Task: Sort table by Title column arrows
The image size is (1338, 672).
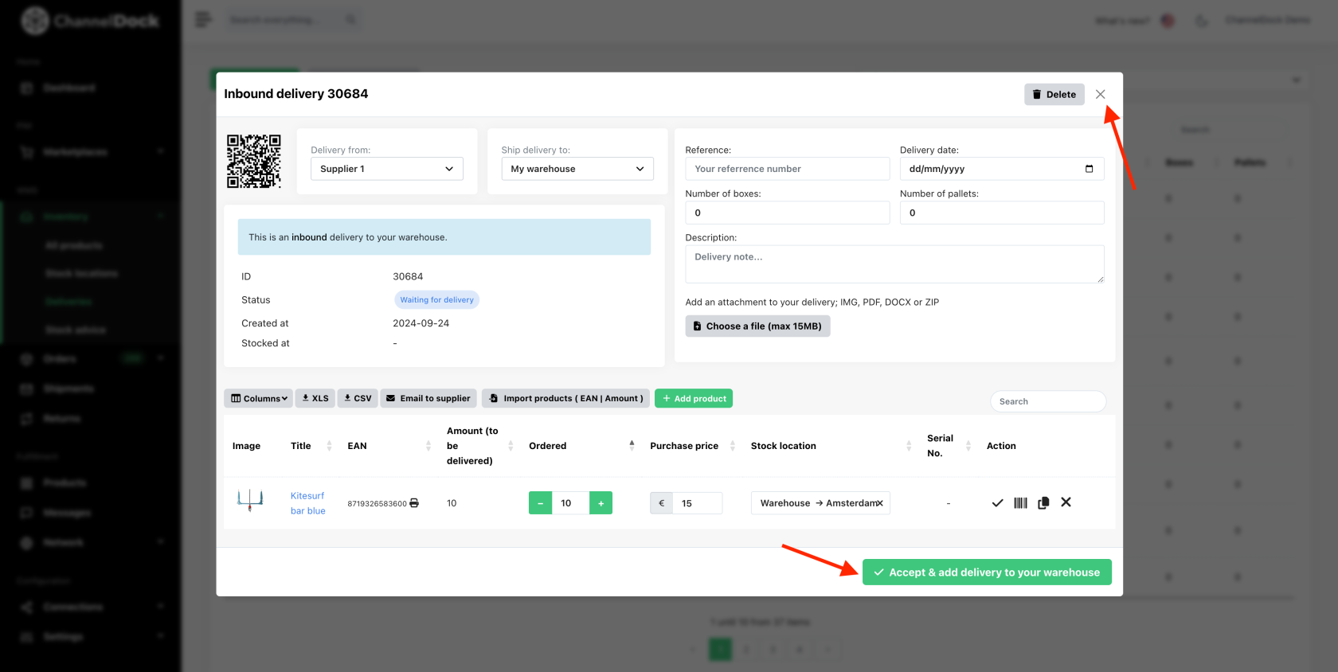Action: point(330,446)
